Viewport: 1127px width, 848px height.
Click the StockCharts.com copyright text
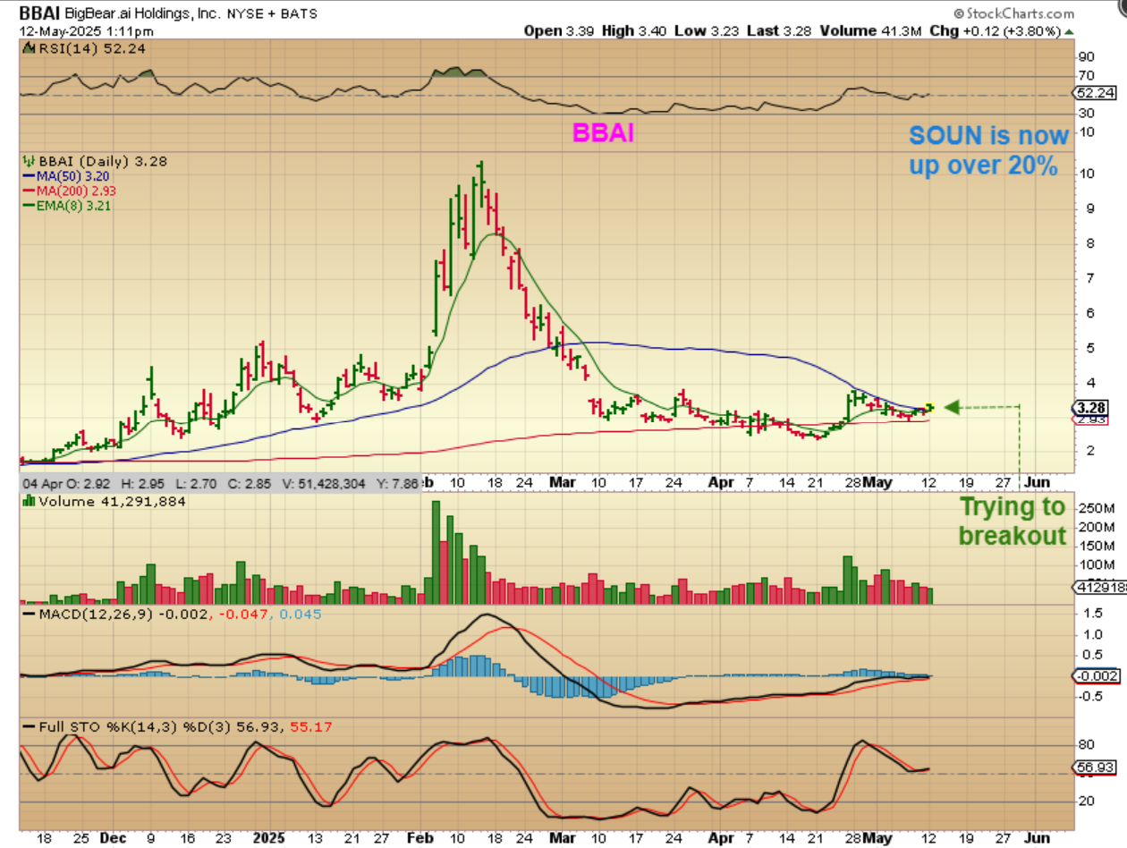(1014, 14)
